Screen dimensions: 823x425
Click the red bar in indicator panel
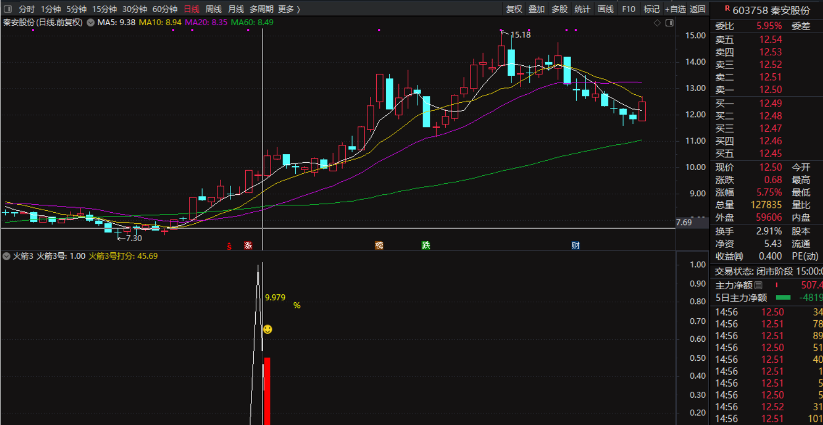pyautogui.click(x=267, y=390)
